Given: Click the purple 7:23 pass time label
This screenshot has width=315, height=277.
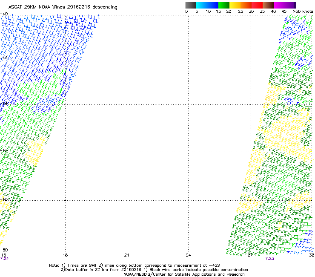Looking at the screenshot, I should click(x=269, y=259).
